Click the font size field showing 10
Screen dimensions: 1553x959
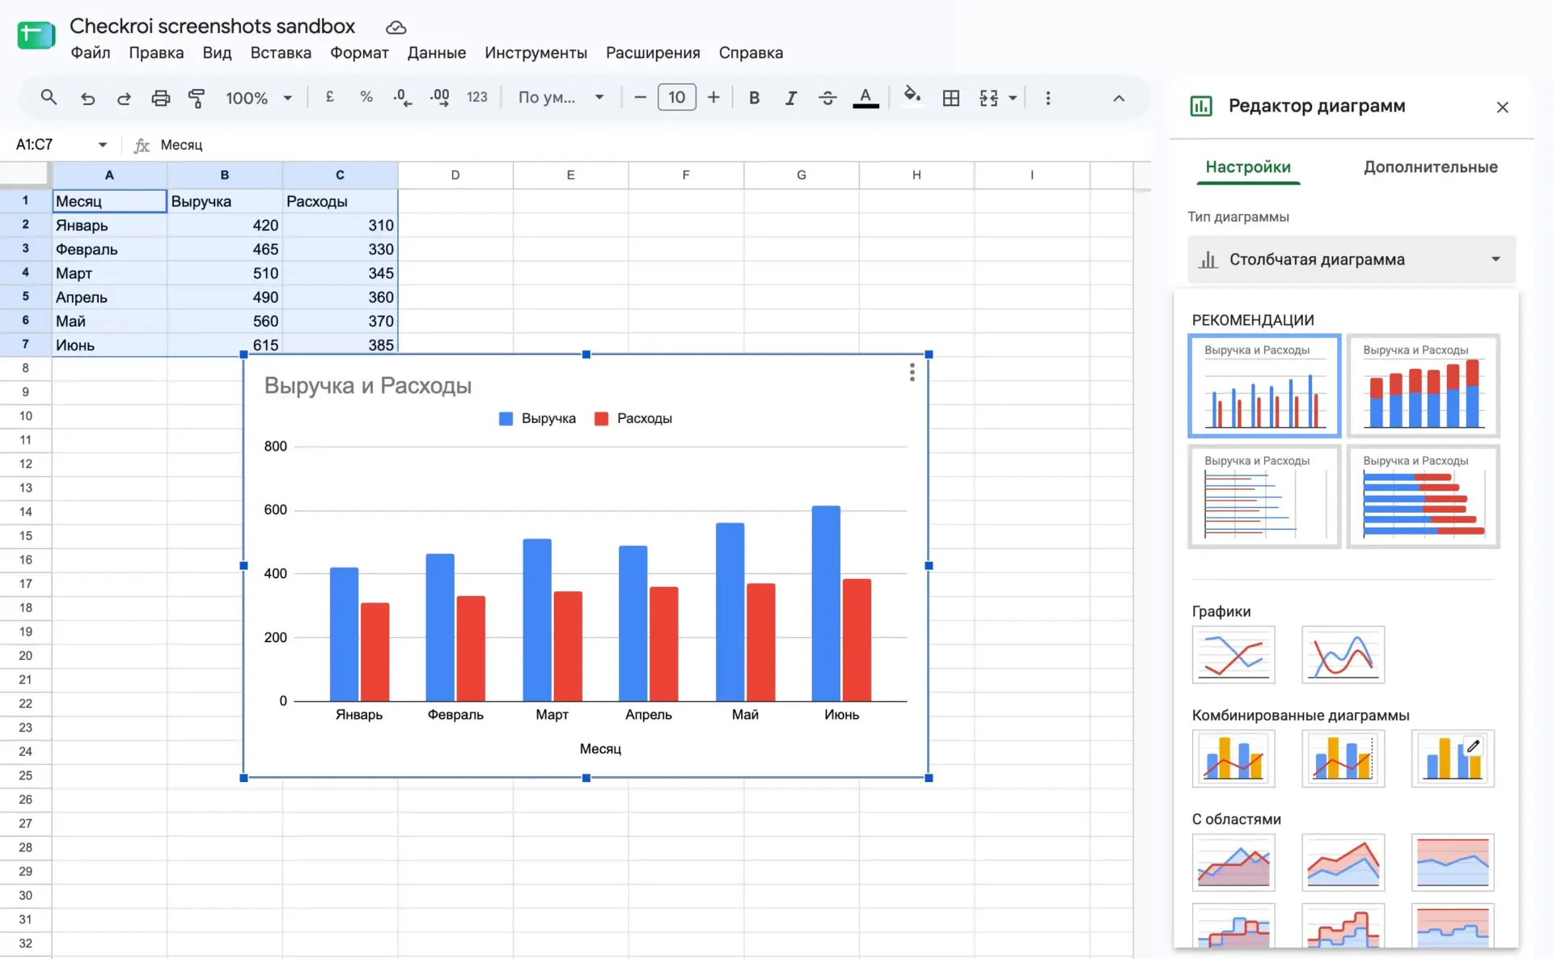pyautogui.click(x=677, y=97)
